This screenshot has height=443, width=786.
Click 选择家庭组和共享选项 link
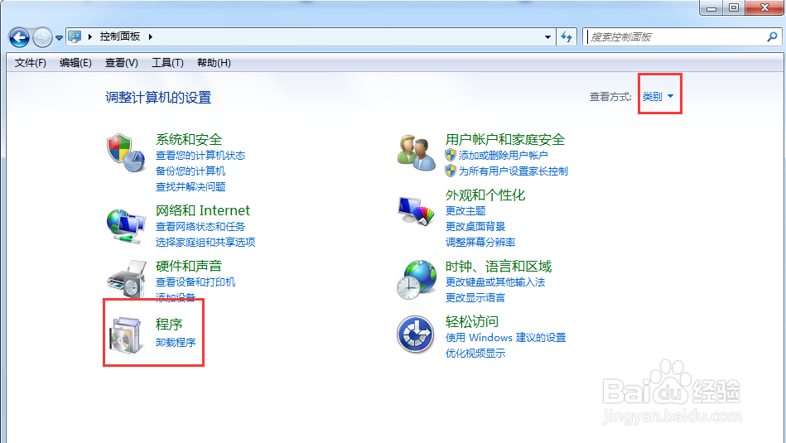(205, 242)
